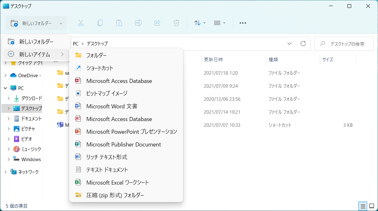Image resolution: width=378 pixels, height=211 pixels.
Task: Select OneDrive in the navigation pane
Action: tap(25, 76)
